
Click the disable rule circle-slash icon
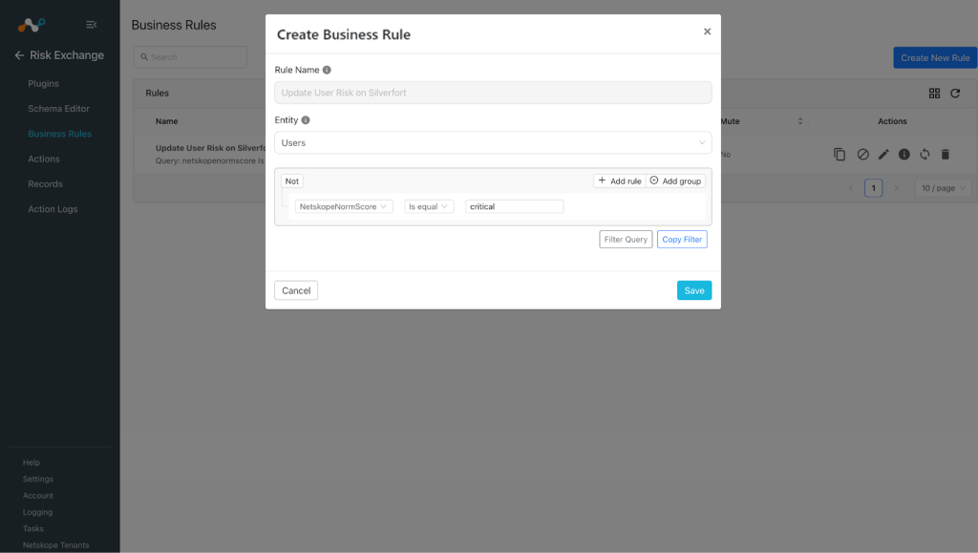tap(862, 154)
